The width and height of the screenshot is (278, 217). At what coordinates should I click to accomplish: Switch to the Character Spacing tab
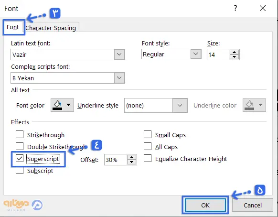click(51, 28)
